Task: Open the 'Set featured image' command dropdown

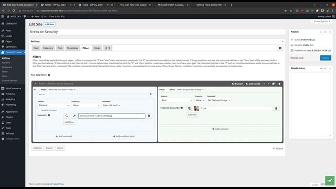Action: [x=218, y=100]
